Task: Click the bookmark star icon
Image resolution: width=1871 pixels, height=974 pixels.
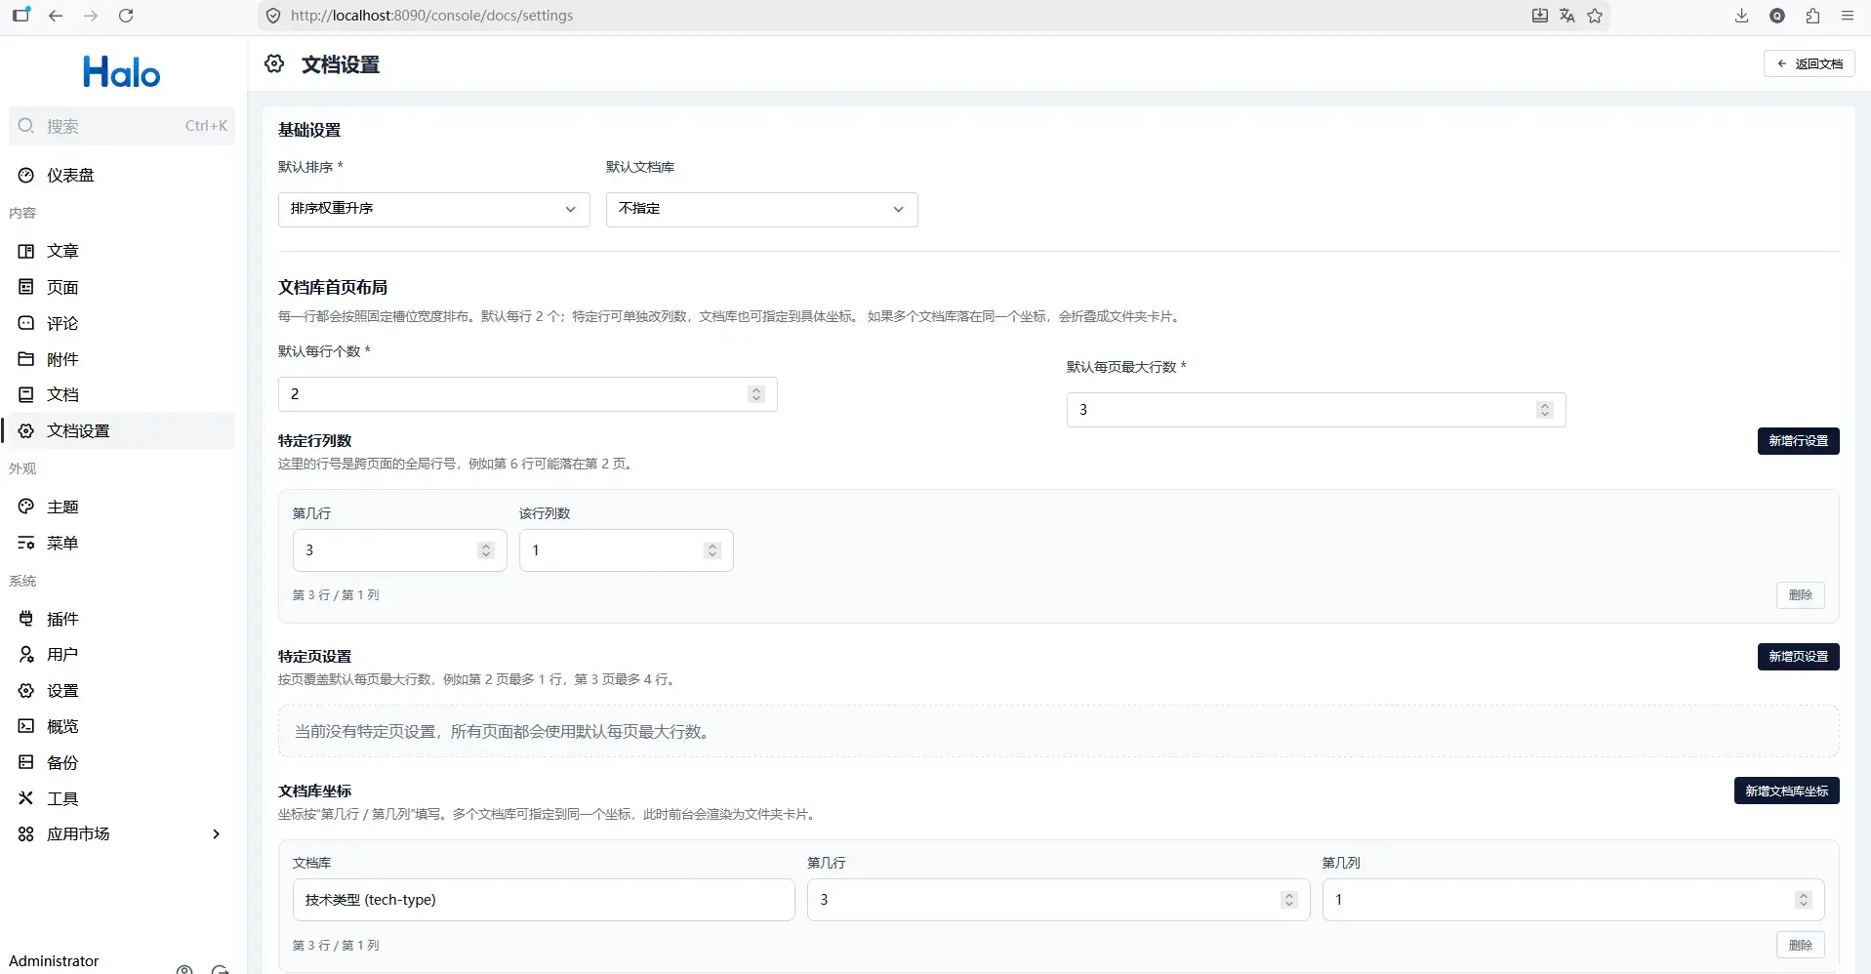Action: coord(1595,16)
